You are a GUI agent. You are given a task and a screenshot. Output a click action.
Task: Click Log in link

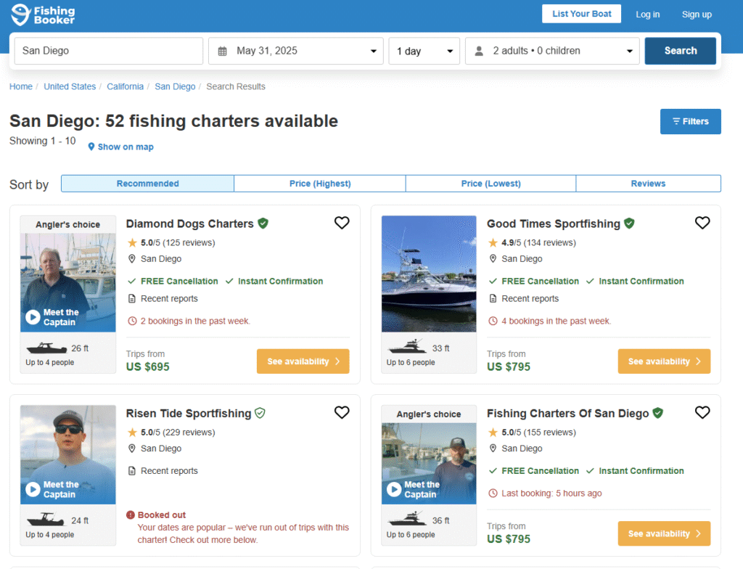(x=647, y=15)
